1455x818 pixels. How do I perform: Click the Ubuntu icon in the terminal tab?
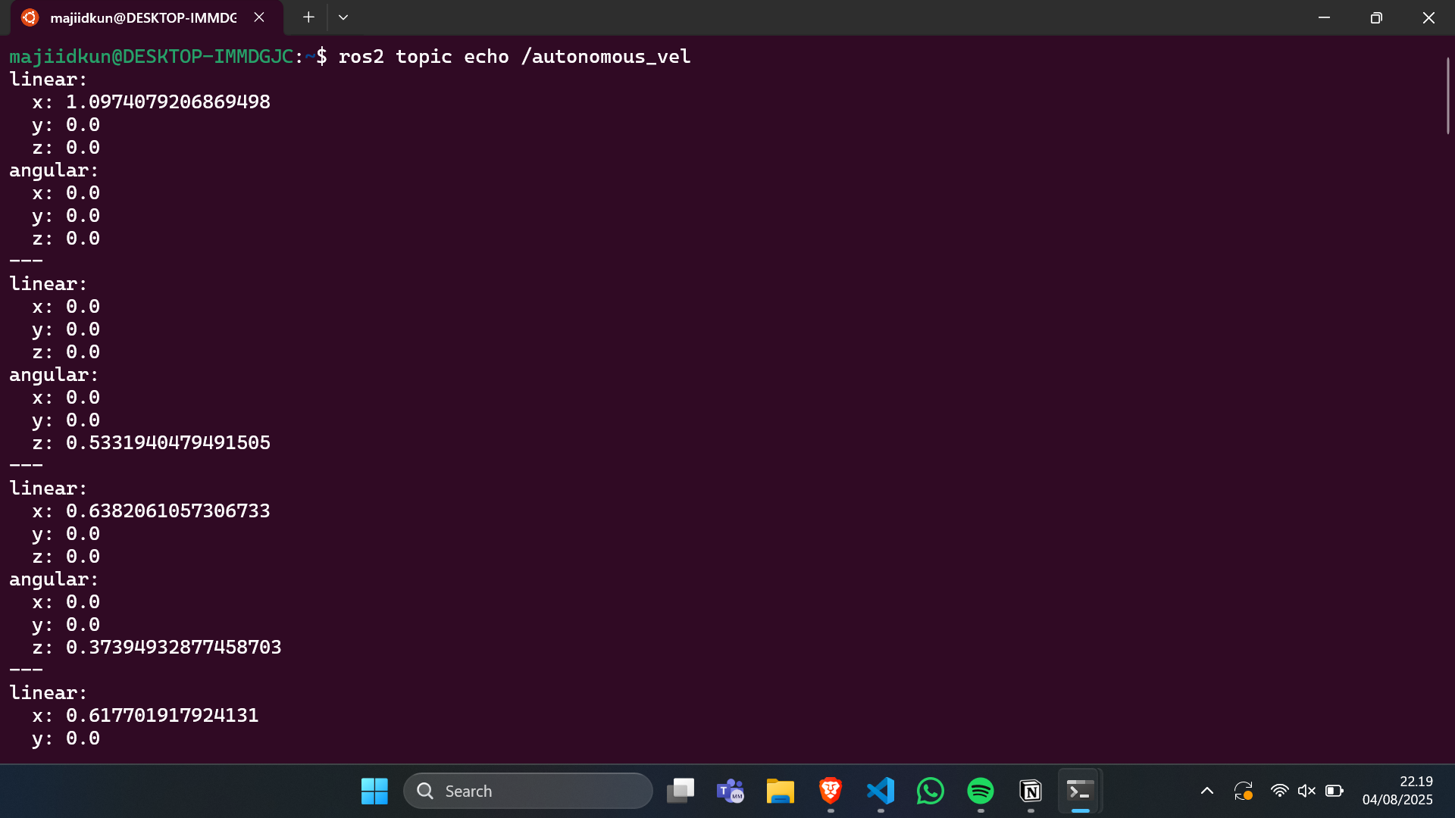[x=30, y=17]
